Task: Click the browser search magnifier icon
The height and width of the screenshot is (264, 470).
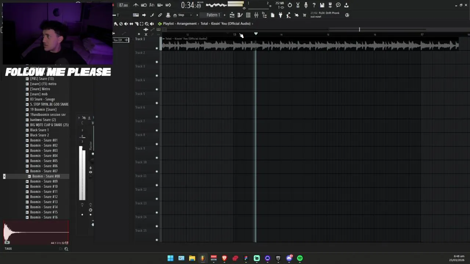Action: pyautogui.click(x=66, y=249)
